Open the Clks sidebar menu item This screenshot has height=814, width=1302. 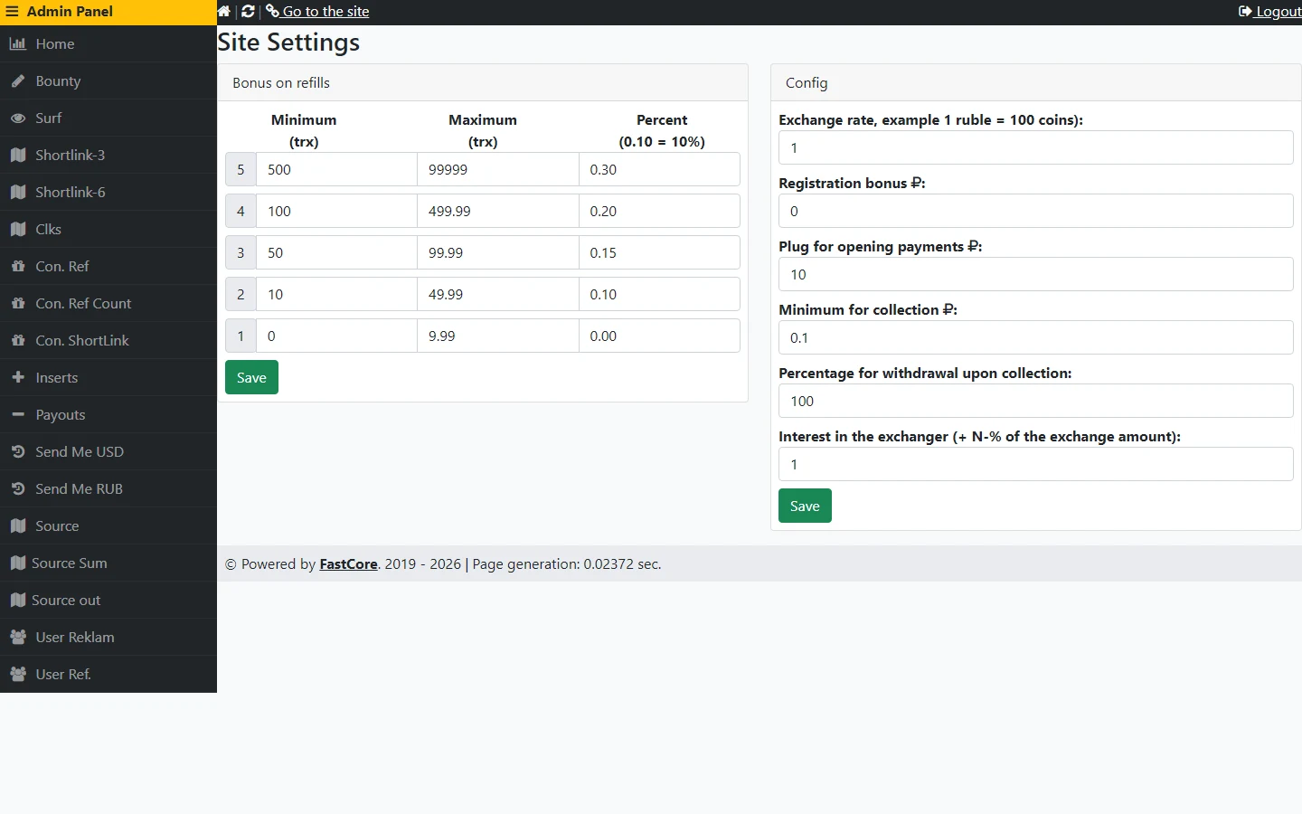tap(108, 229)
